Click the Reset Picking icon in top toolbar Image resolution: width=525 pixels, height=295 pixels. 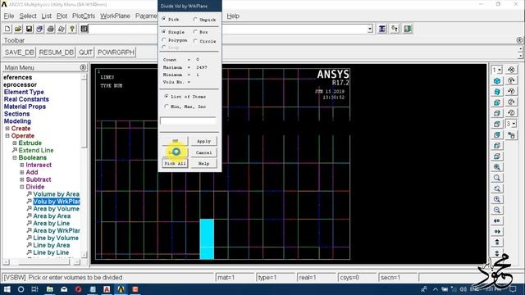(x=395, y=29)
